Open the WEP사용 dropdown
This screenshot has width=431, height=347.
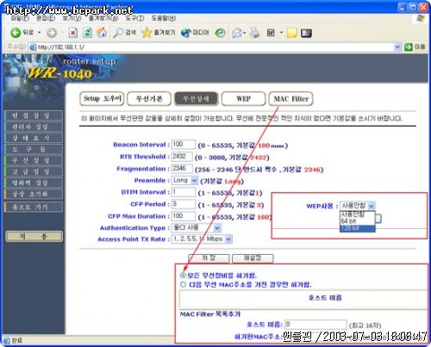click(358, 206)
